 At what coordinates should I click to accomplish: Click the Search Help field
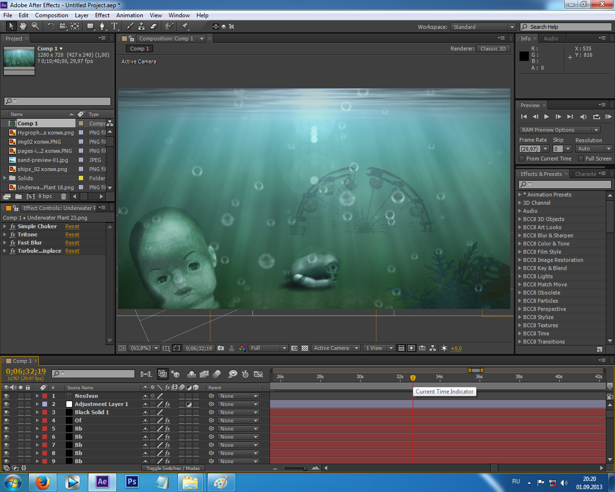point(565,27)
